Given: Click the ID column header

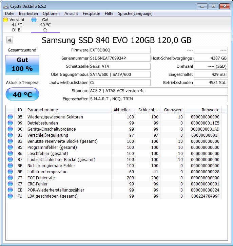Looking at the screenshot, I should (x=20, y=110).
